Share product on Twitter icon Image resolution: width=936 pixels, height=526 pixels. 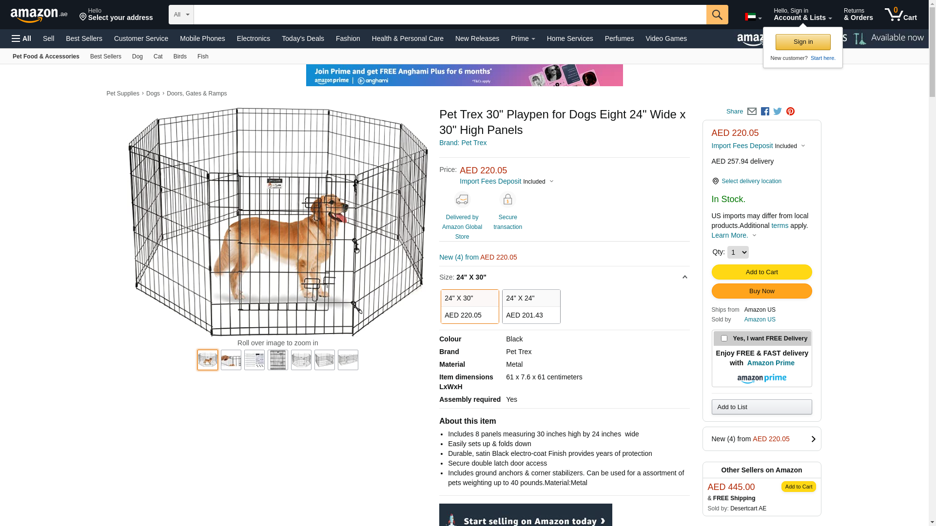pos(778,112)
